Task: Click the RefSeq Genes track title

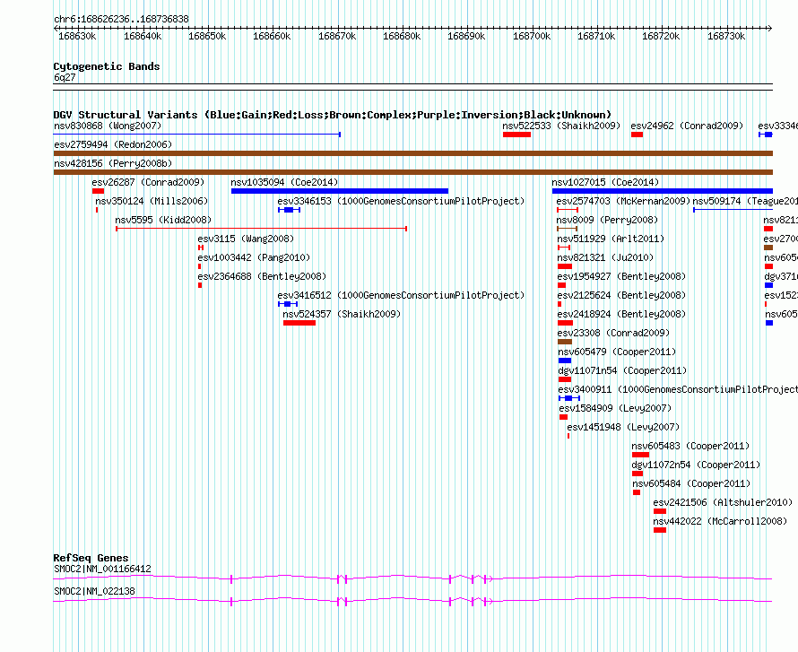Action: [x=91, y=558]
